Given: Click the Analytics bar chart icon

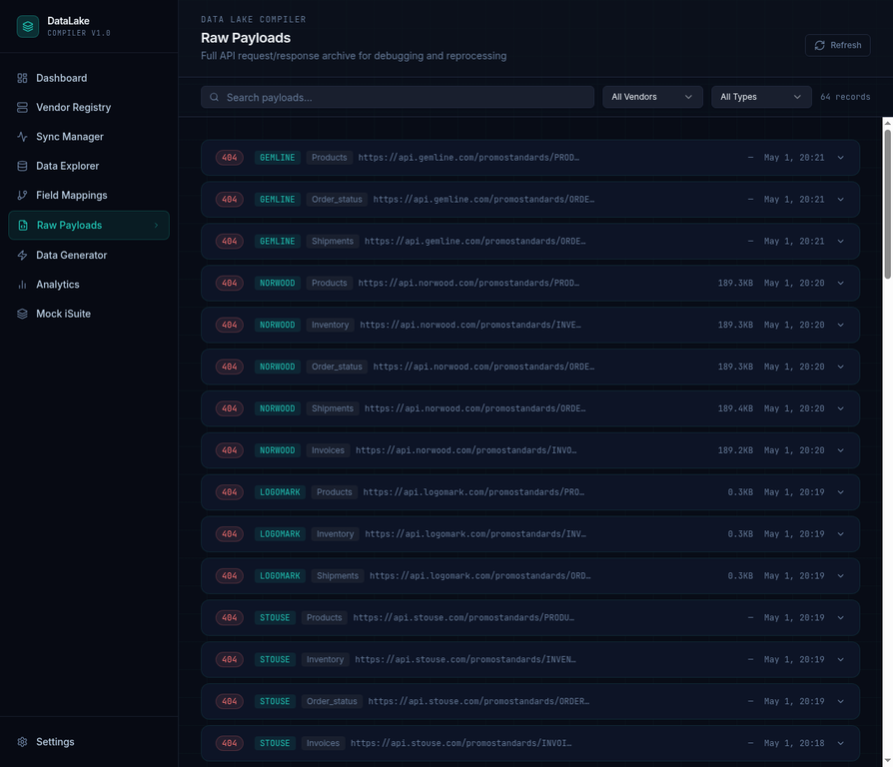Looking at the screenshot, I should pos(22,285).
